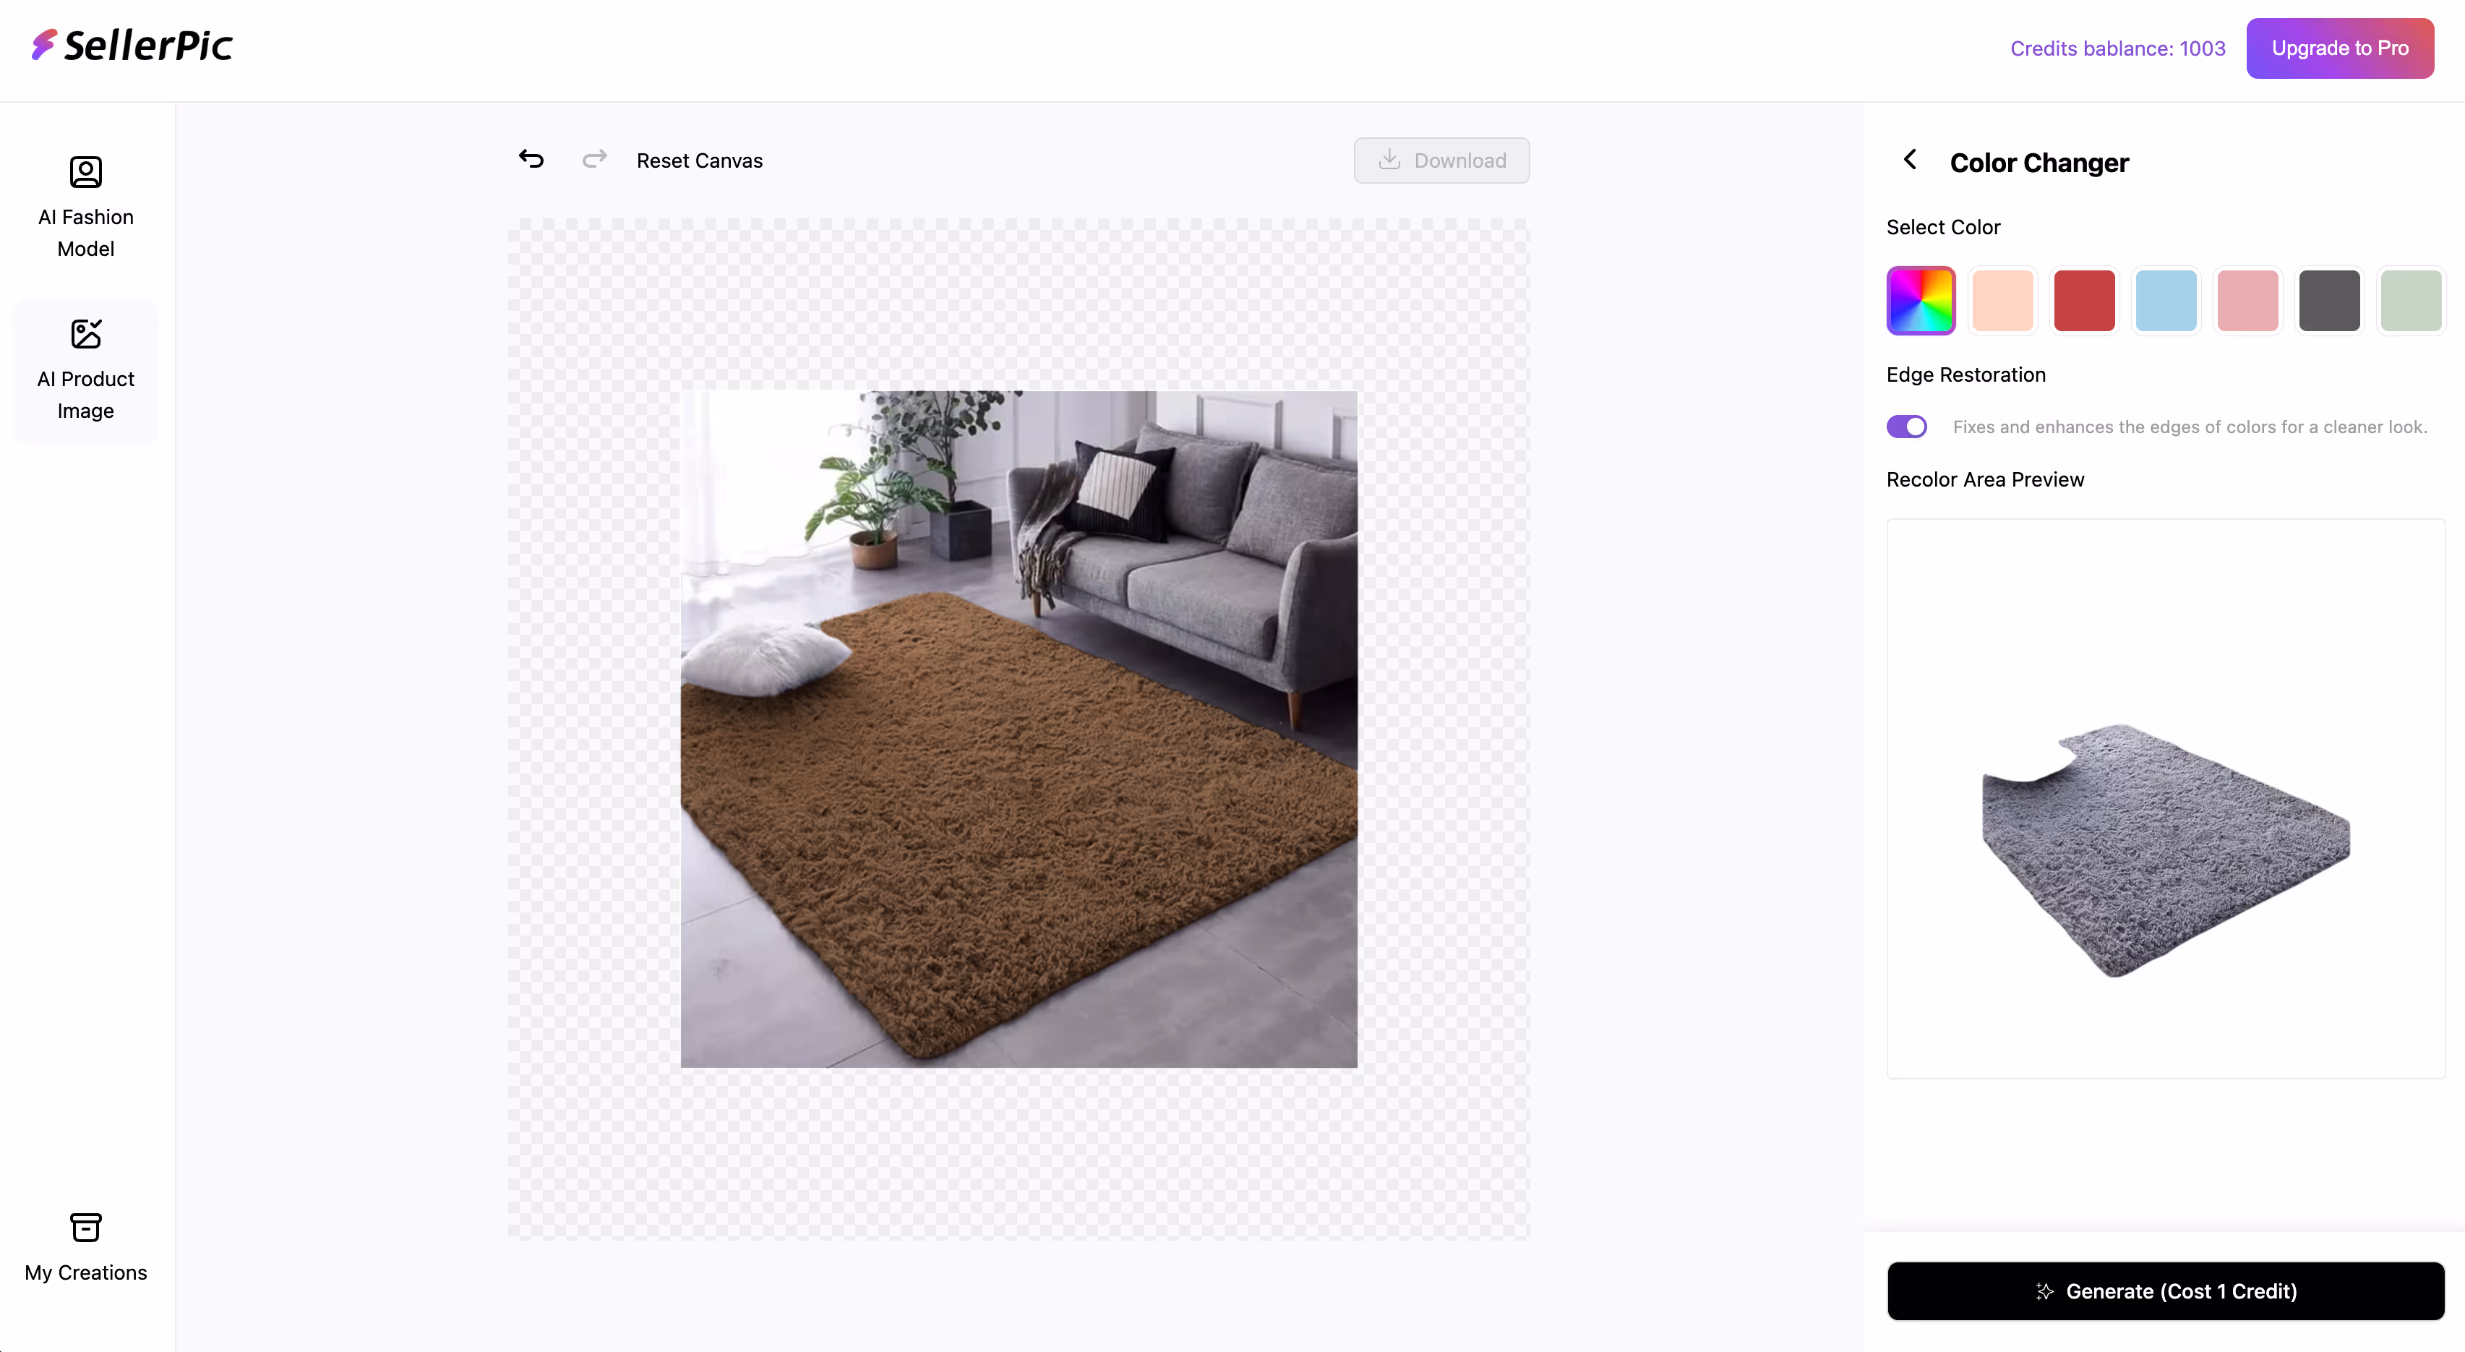Click the redo arrow icon

(x=594, y=159)
